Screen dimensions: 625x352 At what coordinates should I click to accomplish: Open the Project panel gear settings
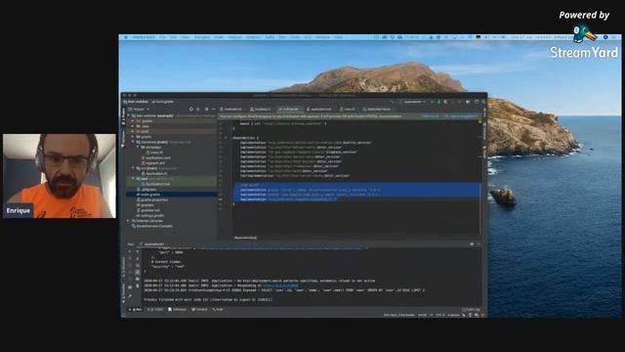tap(206, 109)
